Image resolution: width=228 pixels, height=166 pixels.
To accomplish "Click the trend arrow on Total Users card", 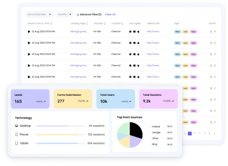I will (x=130, y=102).
